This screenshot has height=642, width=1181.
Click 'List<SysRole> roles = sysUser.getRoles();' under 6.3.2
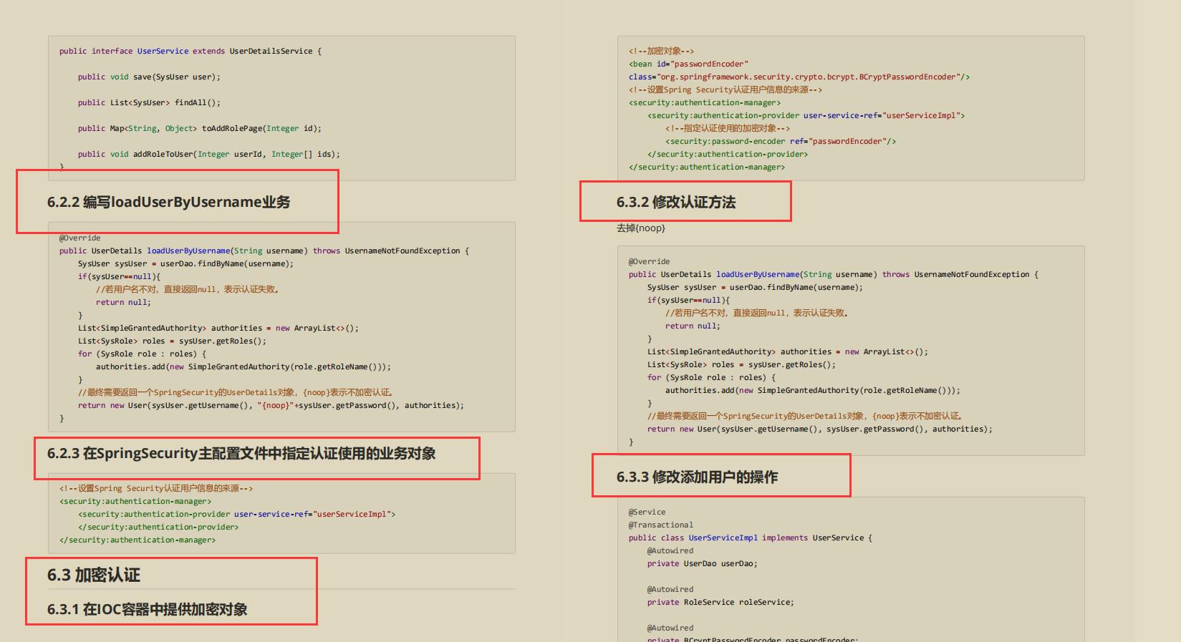(x=741, y=365)
